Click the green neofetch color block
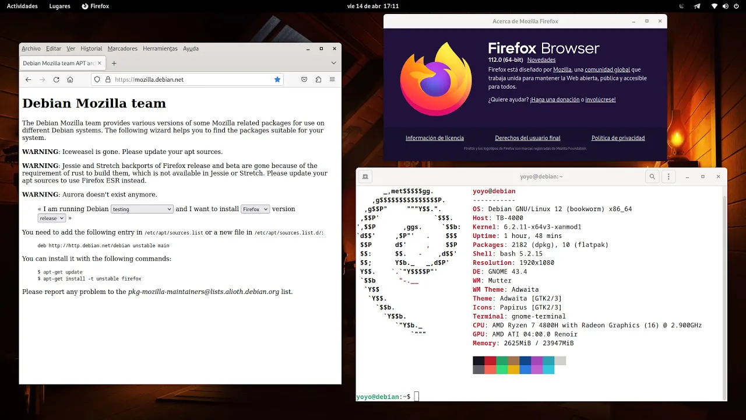This screenshot has width=746, height=420. click(x=502, y=360)
